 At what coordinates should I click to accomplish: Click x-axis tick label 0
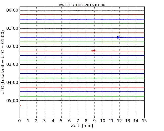[20, 121]
